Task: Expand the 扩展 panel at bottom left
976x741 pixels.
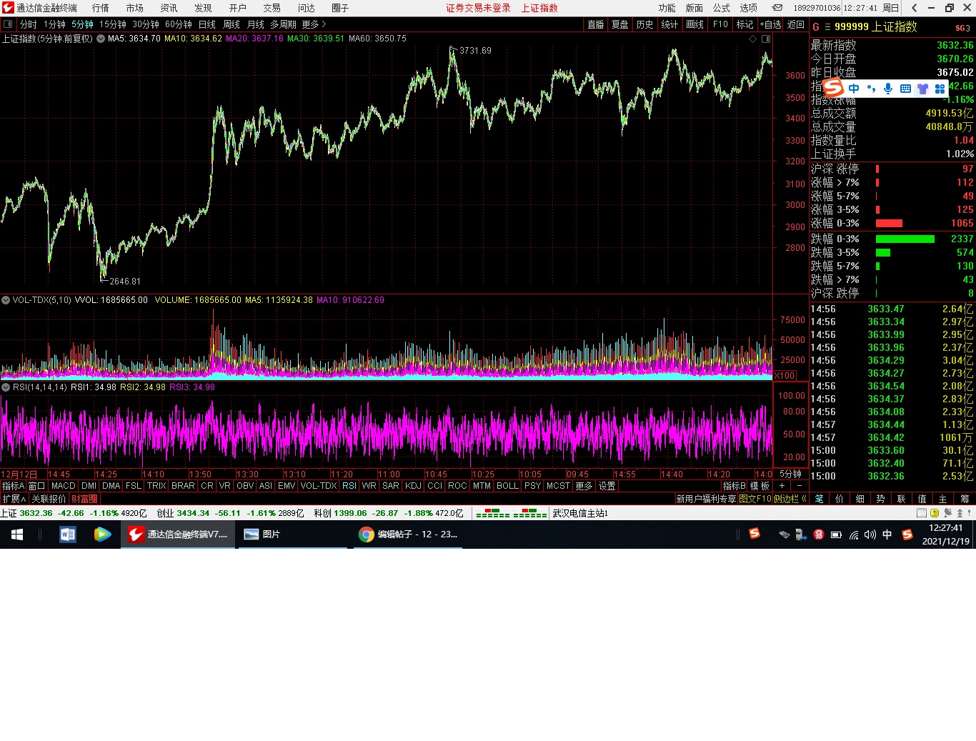Action: point(14,499)
